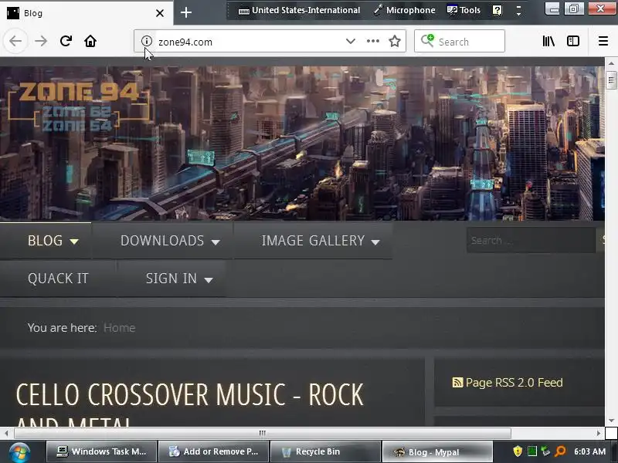
Task: Switch to Add or Remove Programs window
Action: (x=213, y=451)
